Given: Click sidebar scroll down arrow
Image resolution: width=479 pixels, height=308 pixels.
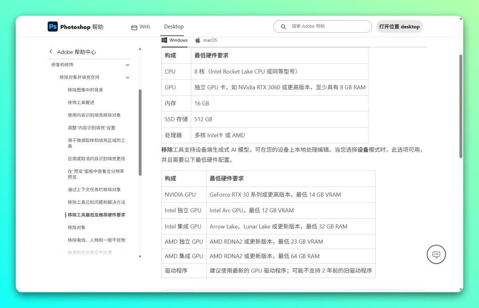Looking at the screenshot, I should (x=140, y=257).
